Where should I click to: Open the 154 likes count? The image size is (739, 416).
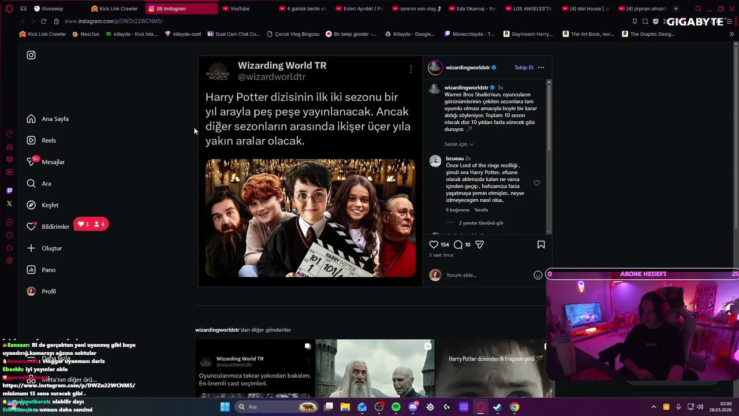[445, 245]
